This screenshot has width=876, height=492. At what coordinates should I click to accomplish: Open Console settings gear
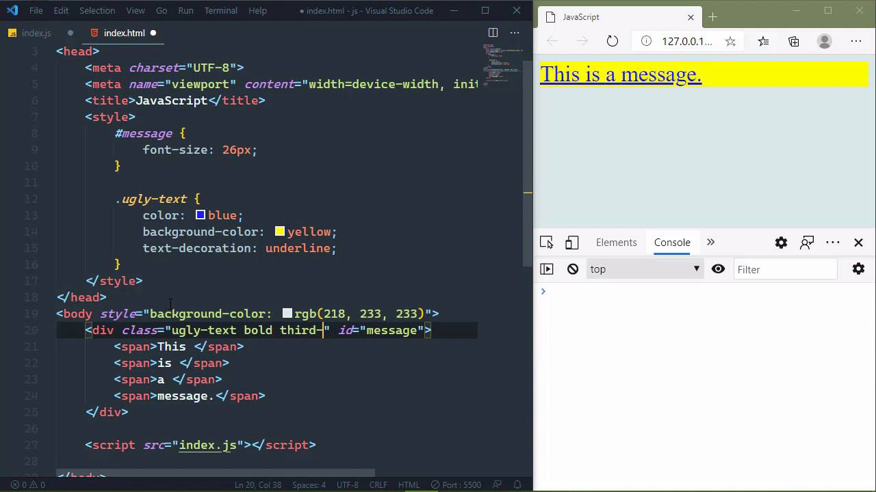coord(859,269)
